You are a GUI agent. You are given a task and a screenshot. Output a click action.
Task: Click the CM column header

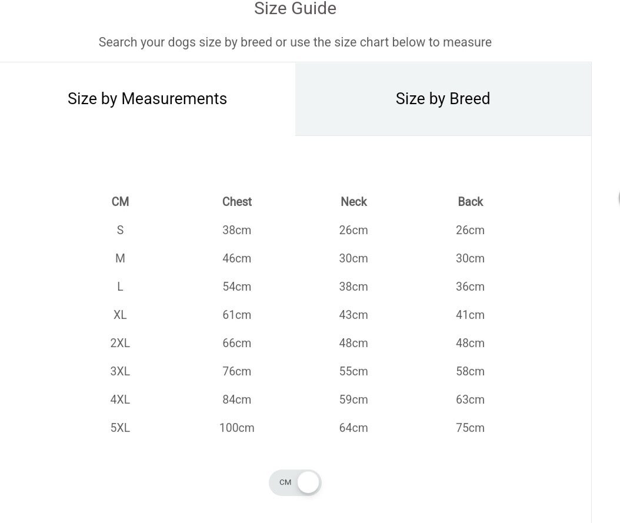pyautogui.click(x=120, y=202)
